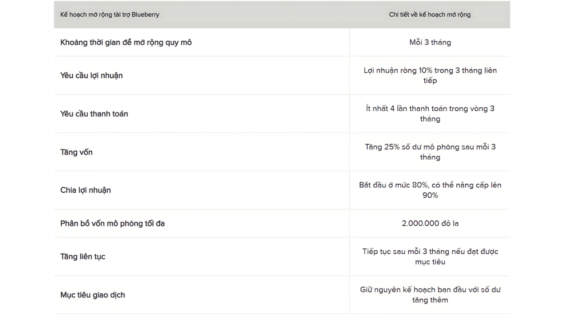Click the '90%' text in profit split details

pos(430,195)
